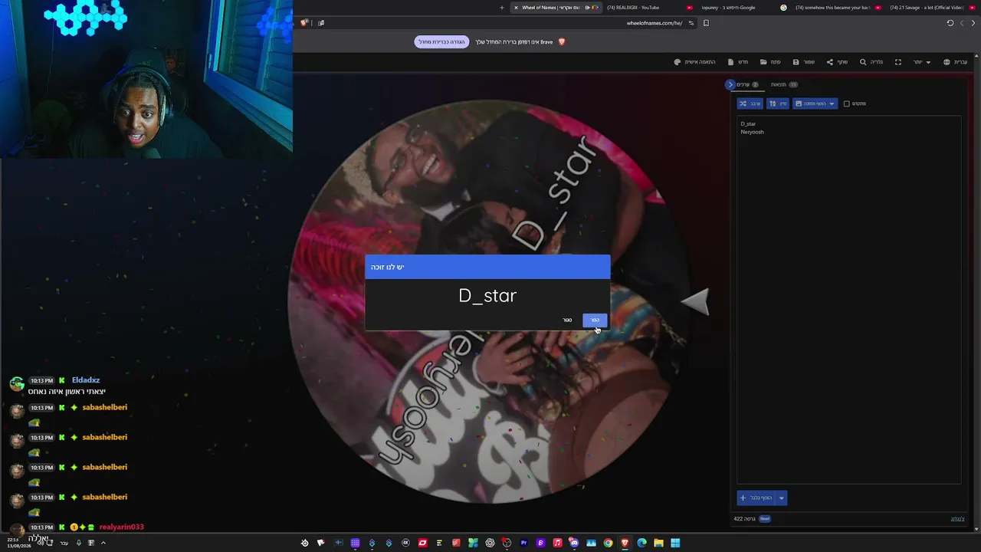
Task: Open the Add image dropdown
Action: pos(815,103)
